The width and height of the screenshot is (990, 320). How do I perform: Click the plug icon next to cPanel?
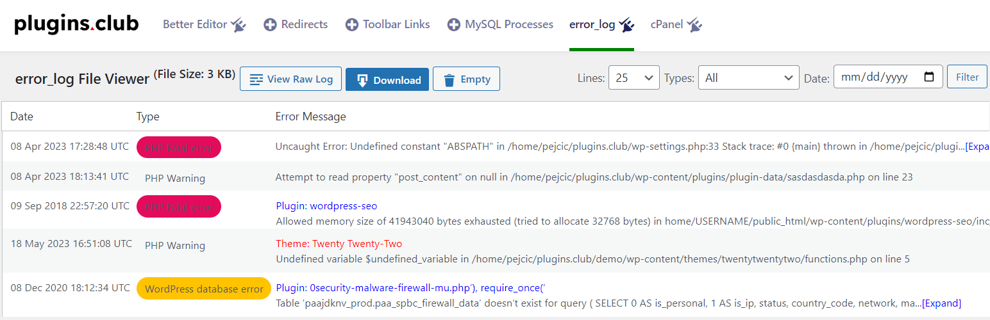click(x=694, y=25)
